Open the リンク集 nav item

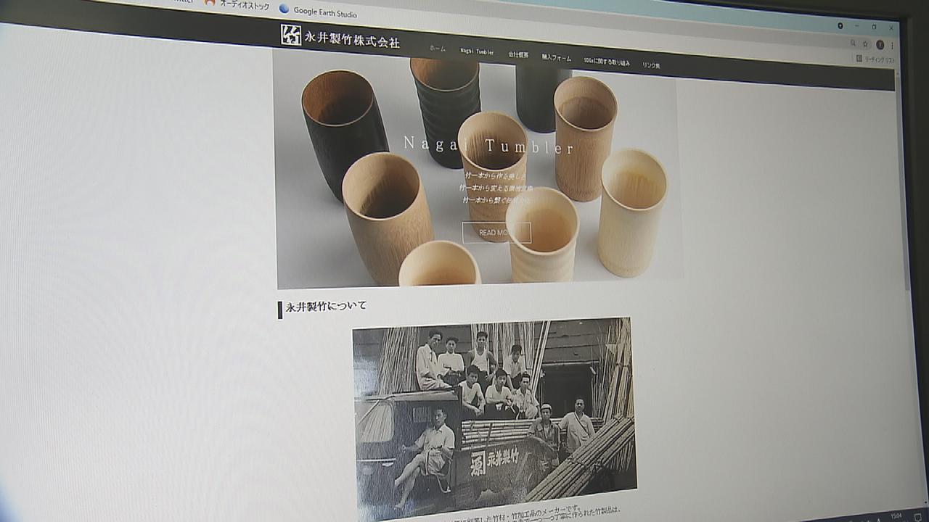[x=651, y=65]
